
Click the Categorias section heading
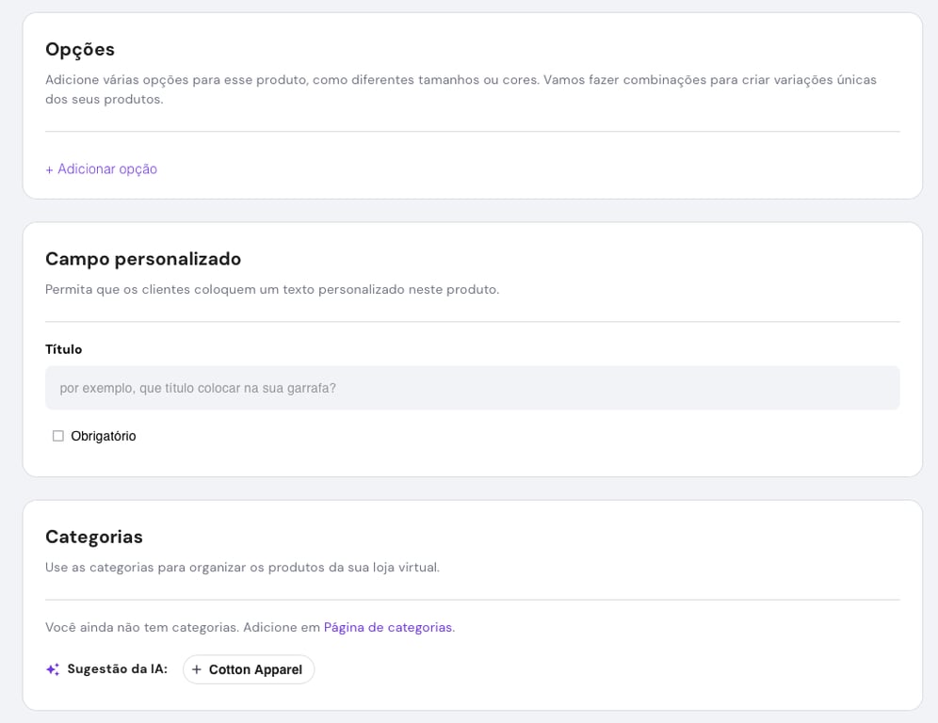94,537
